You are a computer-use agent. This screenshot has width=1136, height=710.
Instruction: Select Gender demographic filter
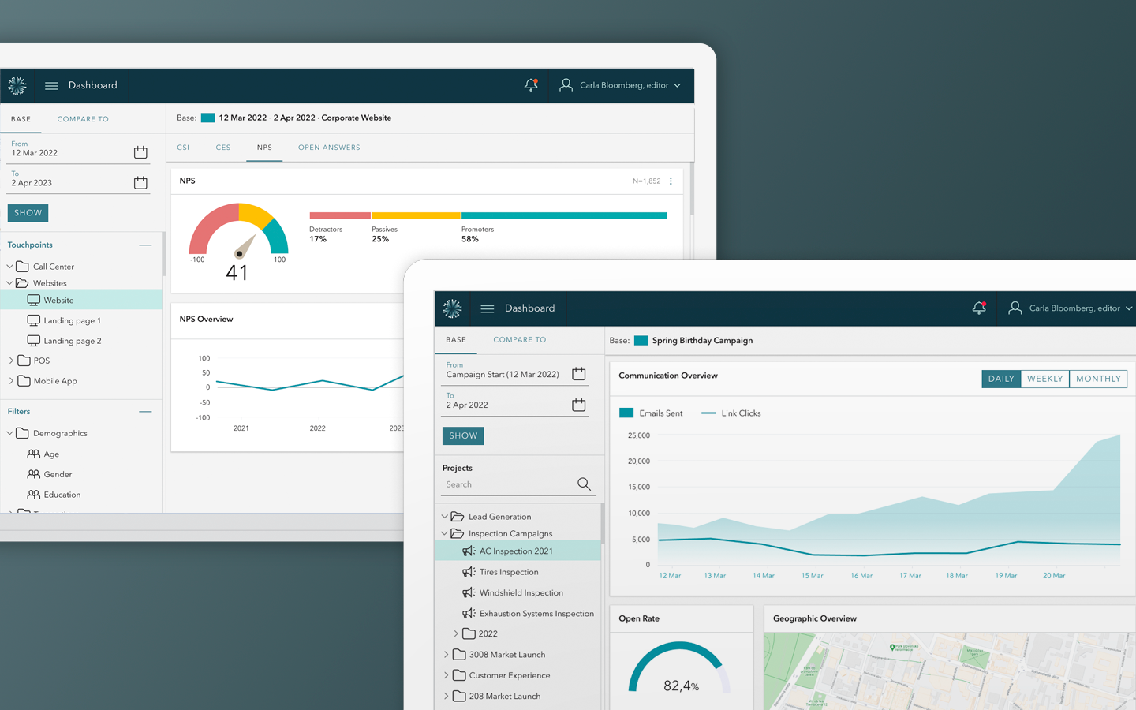click(x=49, y=475)
